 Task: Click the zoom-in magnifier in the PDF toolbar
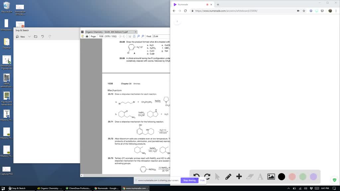tap(142, 36)
